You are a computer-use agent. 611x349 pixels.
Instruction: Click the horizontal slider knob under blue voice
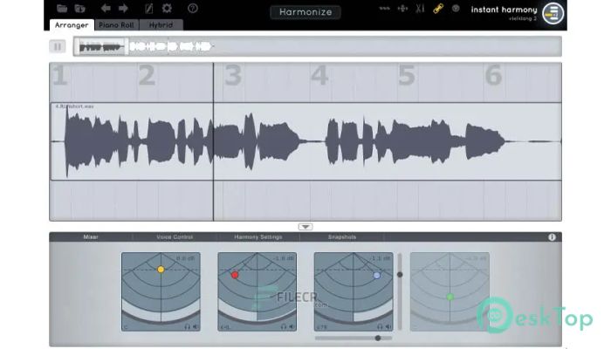pos(378,339)
